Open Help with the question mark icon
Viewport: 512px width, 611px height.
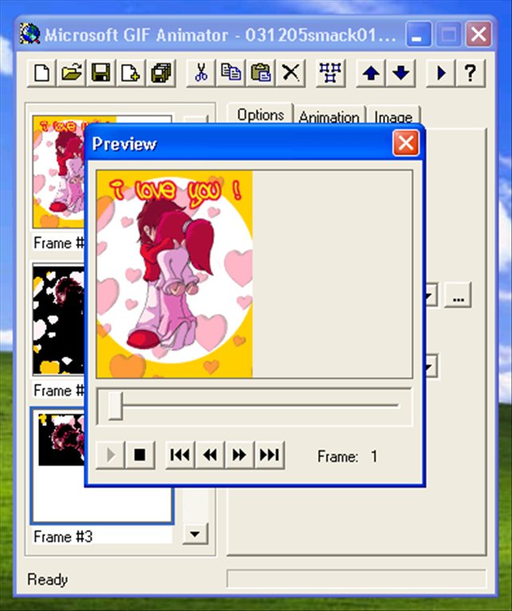click(x=471, y=72)
